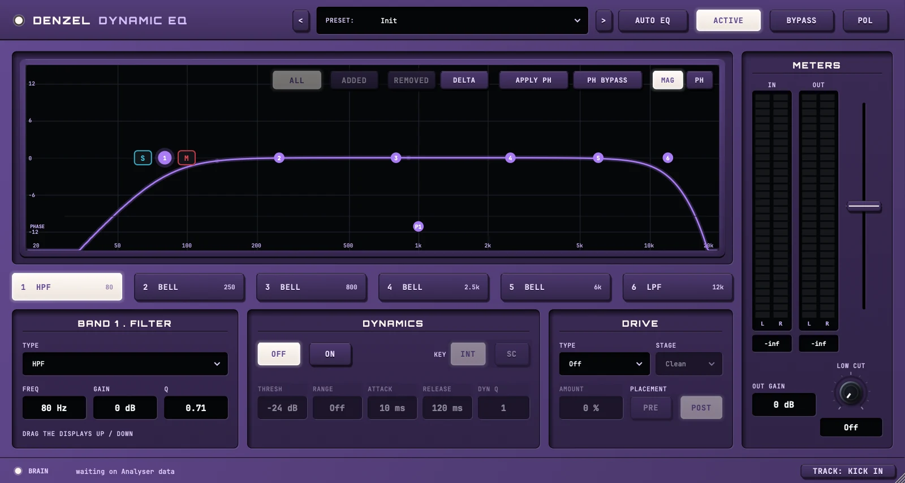Click the Band 1 FREQ value field
Viewport: 905px width, 483px height.
pyautogui.click(x=54, y=408)
